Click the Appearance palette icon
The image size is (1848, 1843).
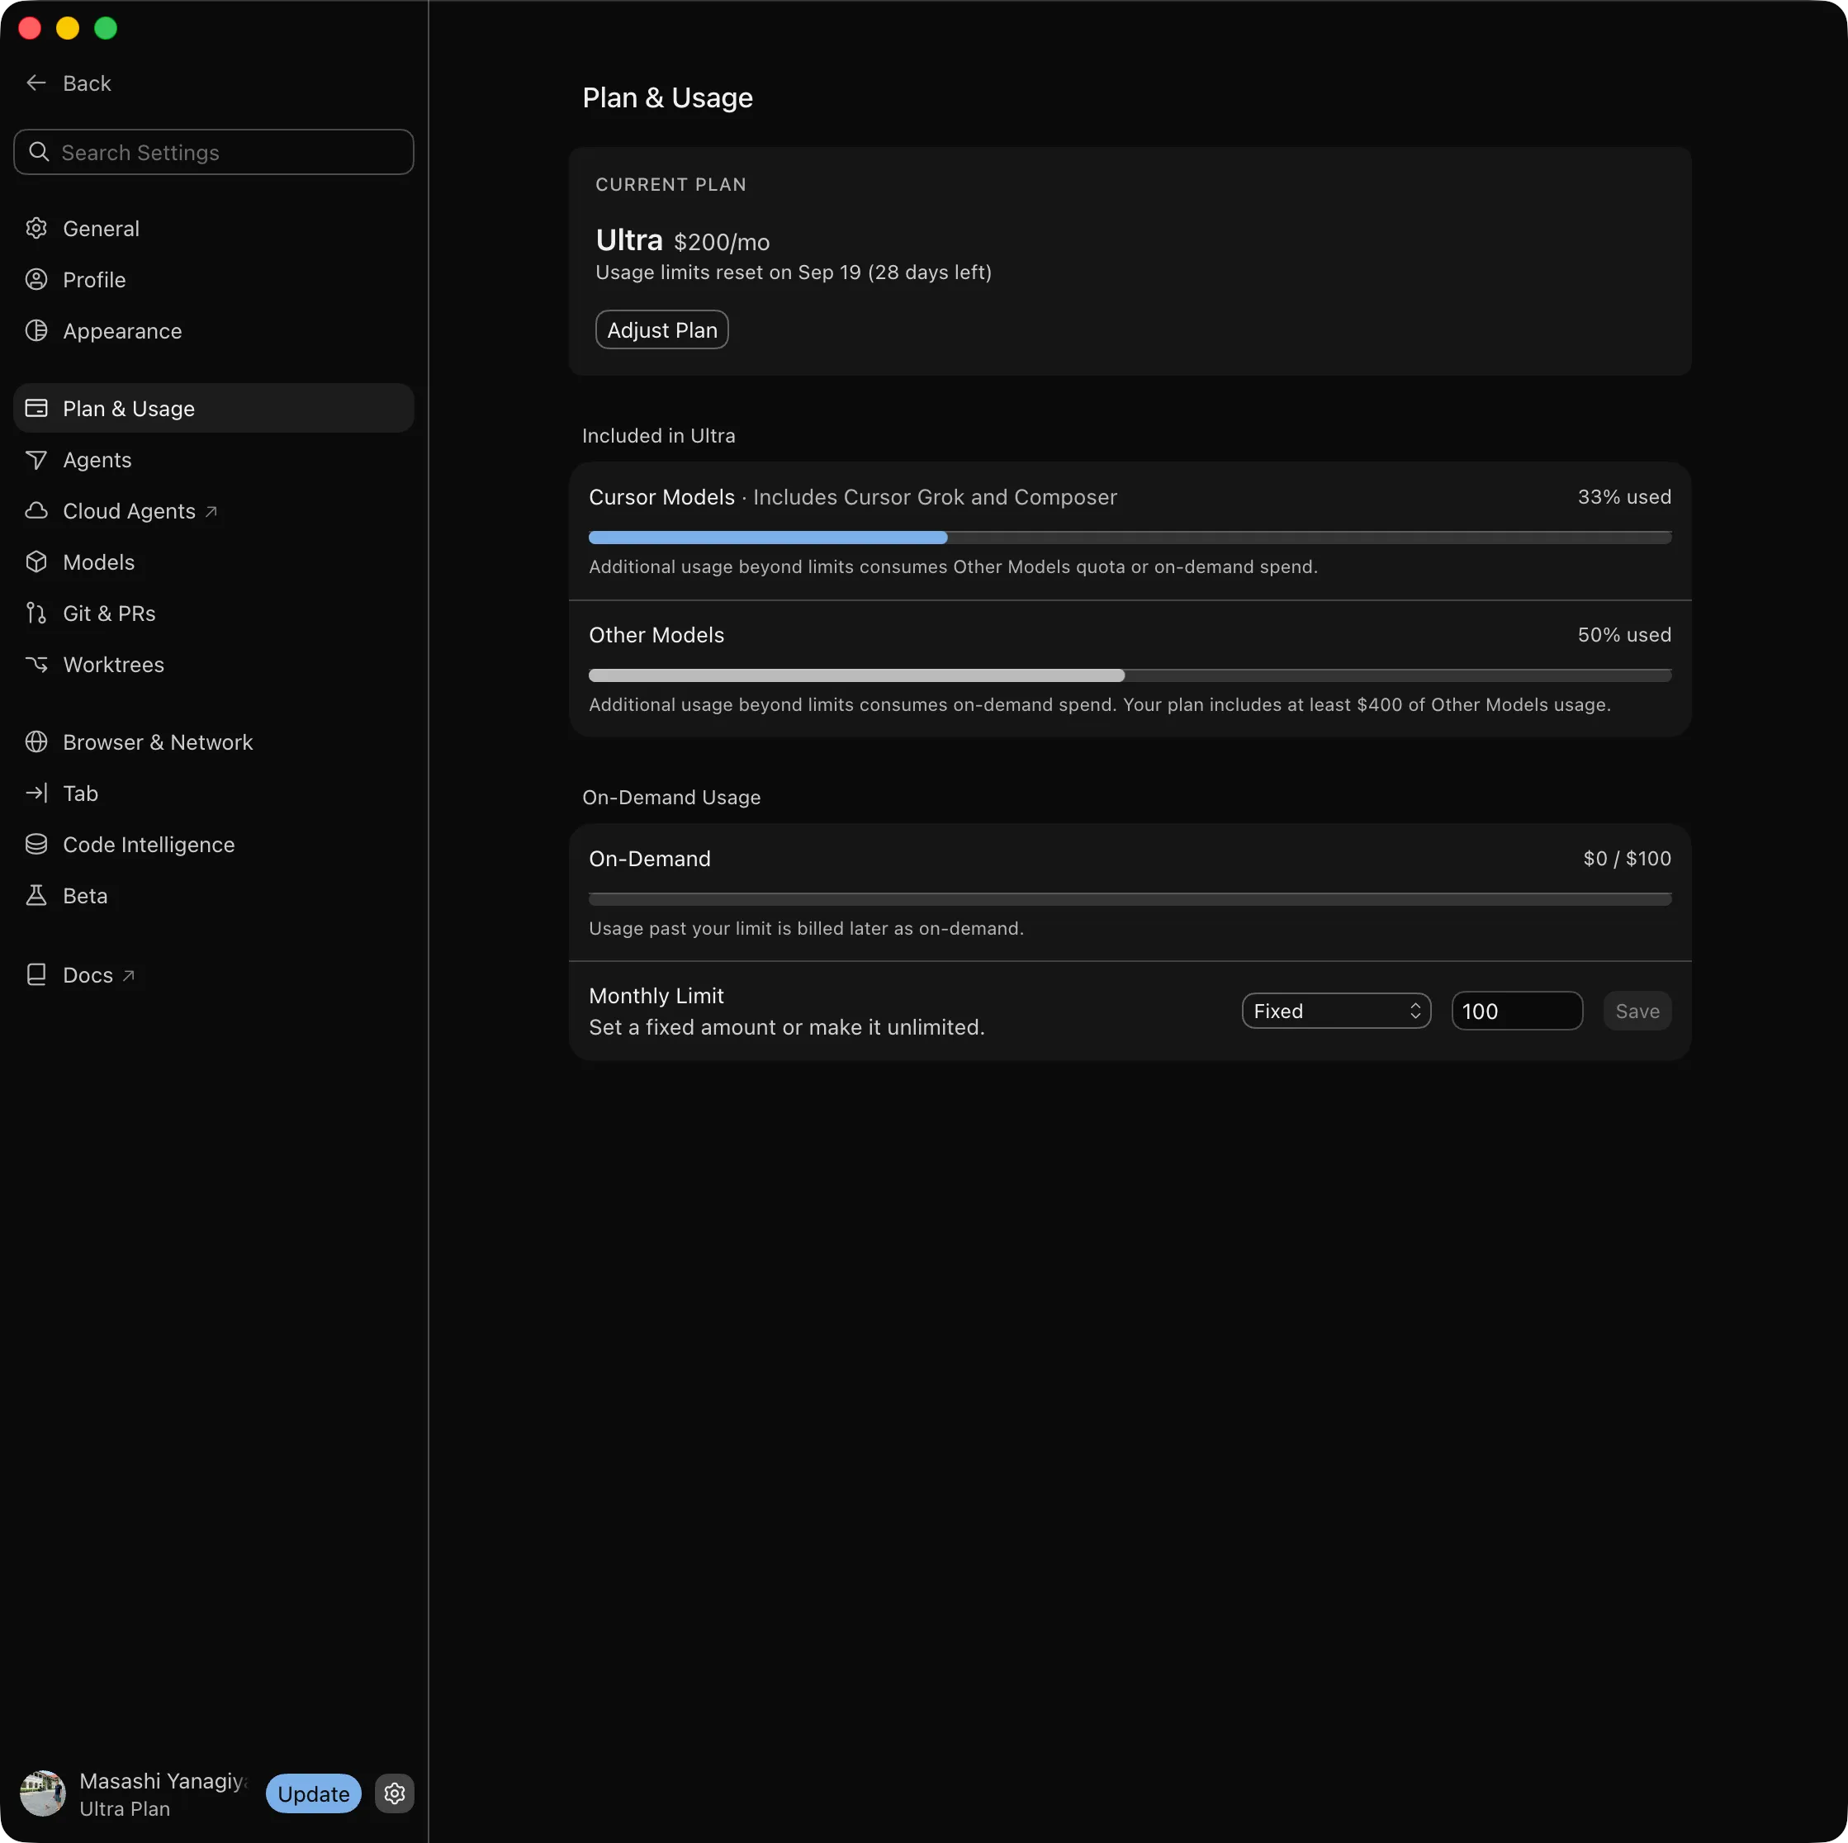tap(36, 331)
